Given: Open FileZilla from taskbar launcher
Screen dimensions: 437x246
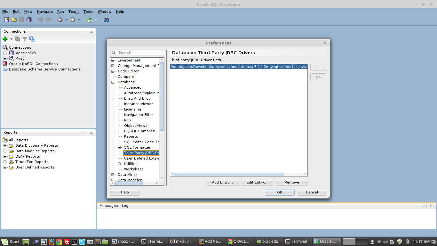Looking at the screenshot, I should pos(67,242).
